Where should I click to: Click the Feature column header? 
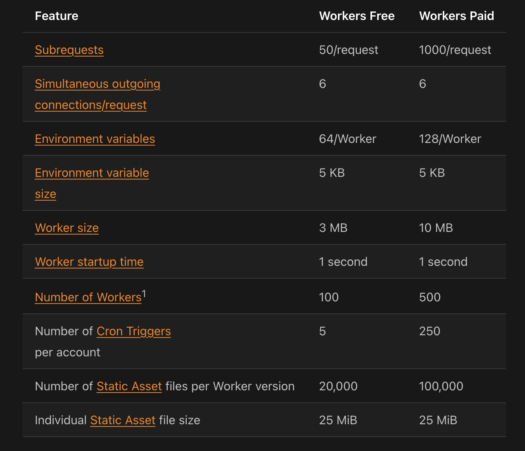(57, 16)
